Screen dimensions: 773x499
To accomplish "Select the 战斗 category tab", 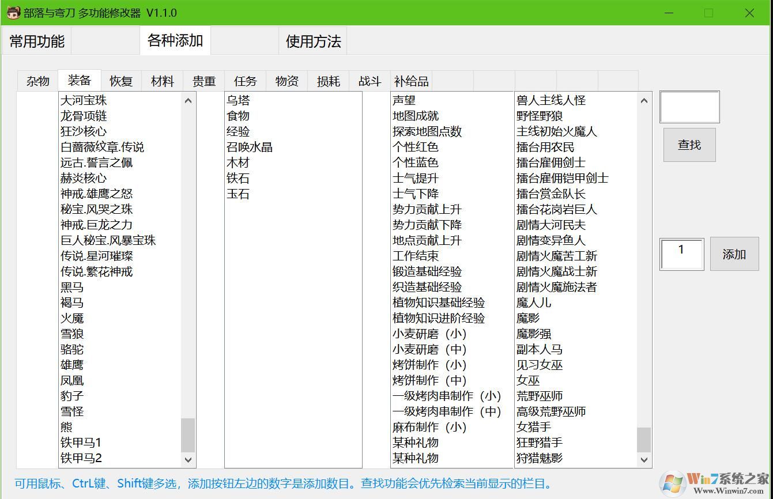I will pos(368,81).
